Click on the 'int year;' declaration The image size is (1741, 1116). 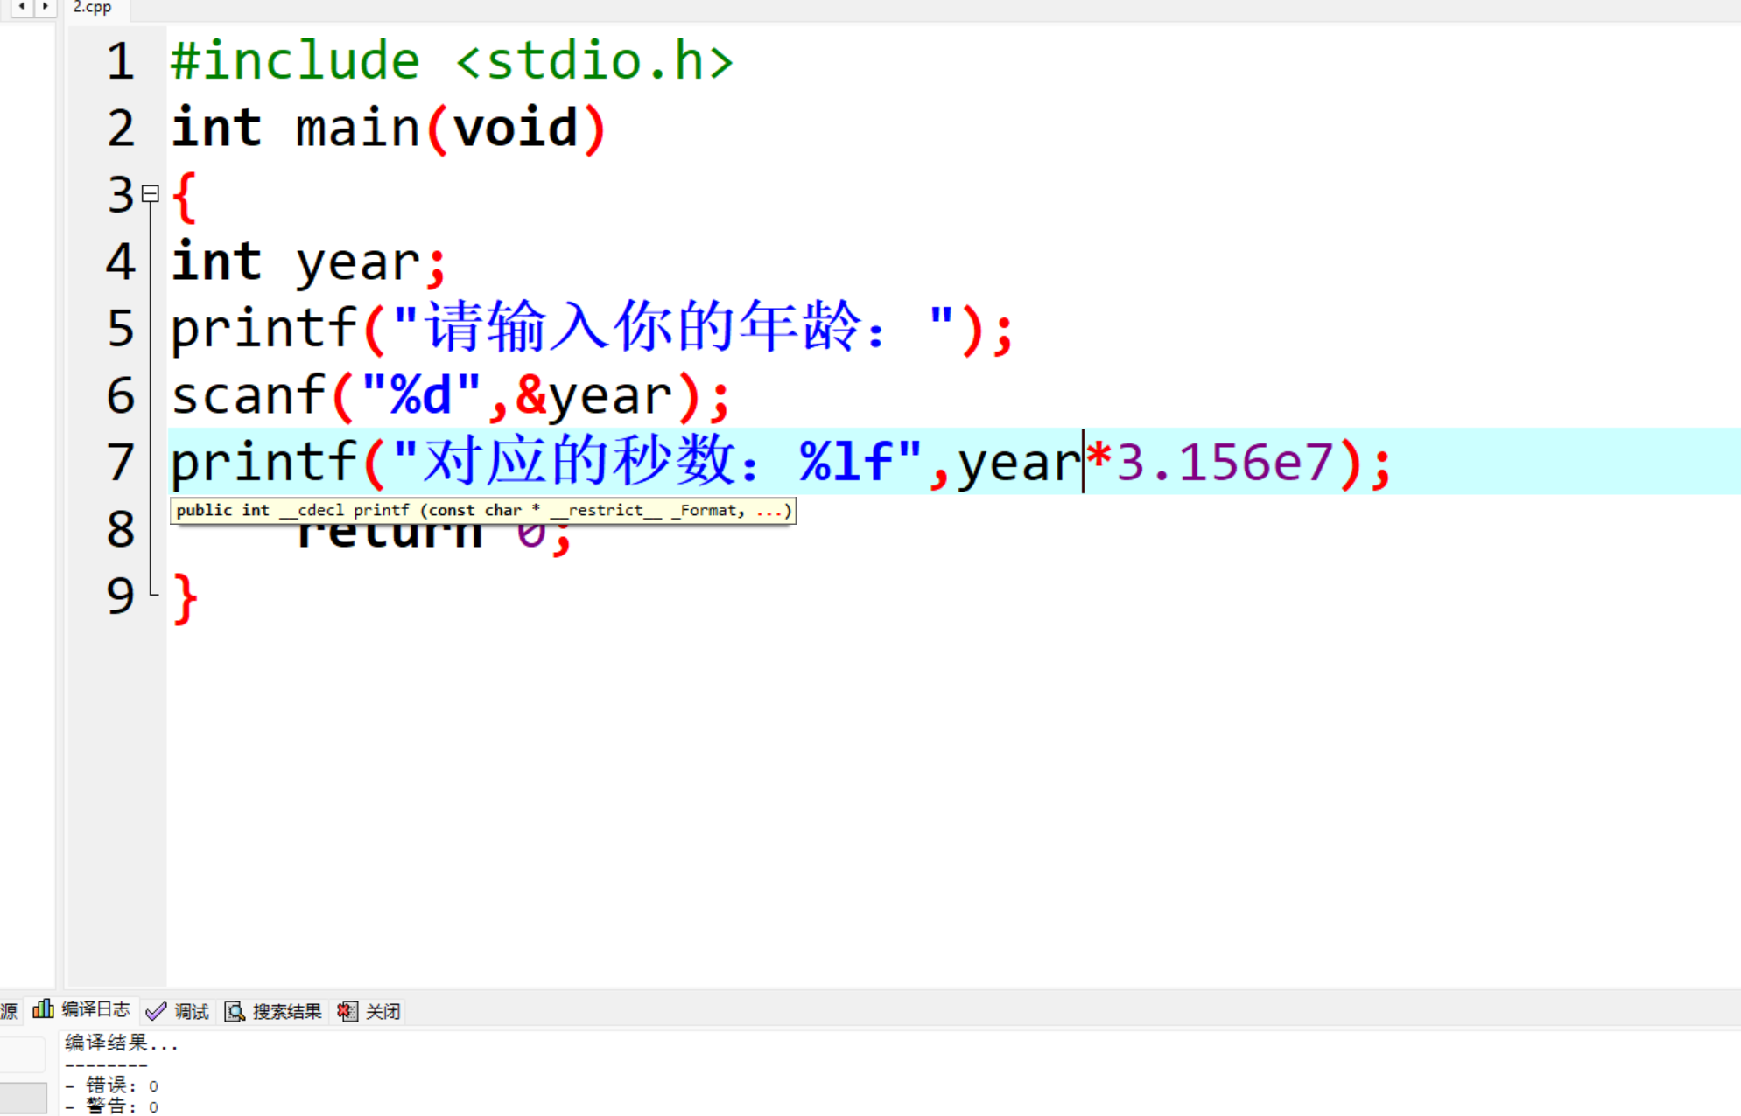[306, 262]
